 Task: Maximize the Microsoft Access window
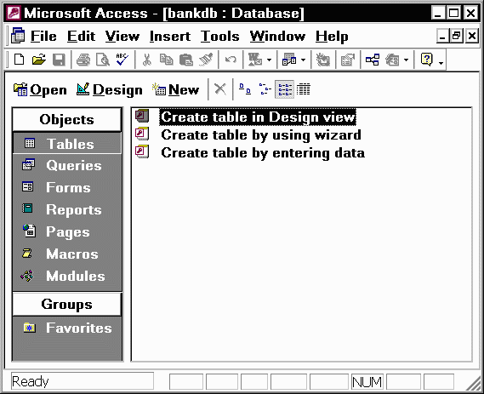click(x=454, y=14)
